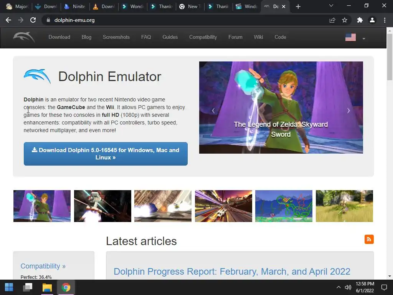
Task: Click the volume speaker tray icon
Action: 348,287
